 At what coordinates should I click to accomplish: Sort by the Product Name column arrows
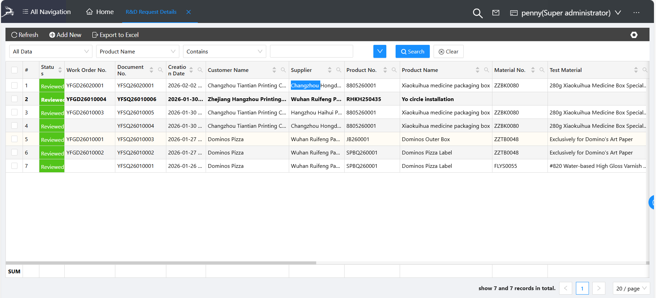pyautogui.click(x=477, y=70)
